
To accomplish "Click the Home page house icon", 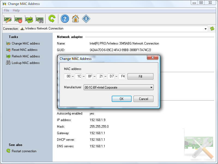I will pos(75,19).
